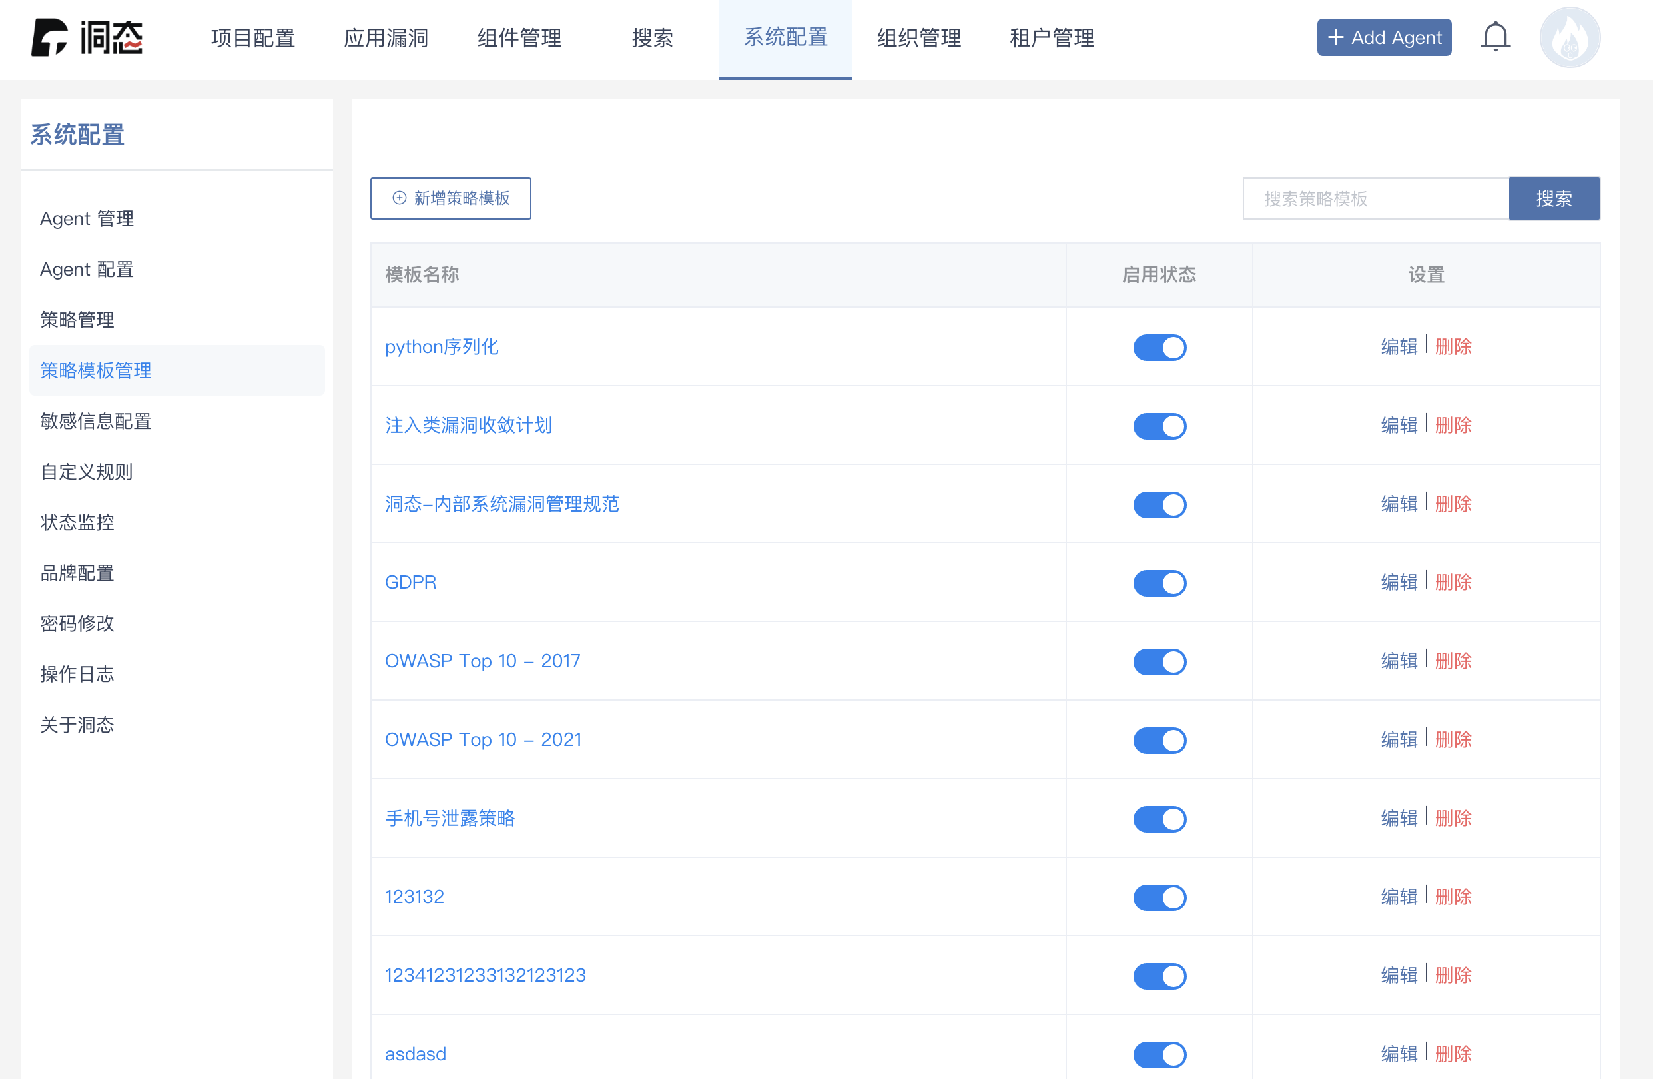The height and width of the screenshot is (1079, 1653).
Task: Open the python序列化 template link
Action: (x=442, y=347)
